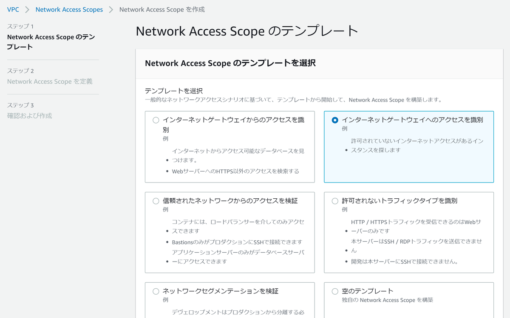Click text 許可されていないインターネットアクセスがあるインスタンスを探します

(417, 145)
